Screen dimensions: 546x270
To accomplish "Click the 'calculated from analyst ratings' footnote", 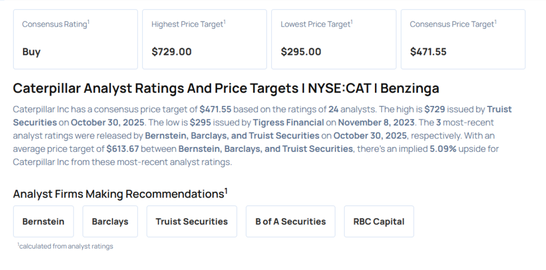I will click(66, 246).
